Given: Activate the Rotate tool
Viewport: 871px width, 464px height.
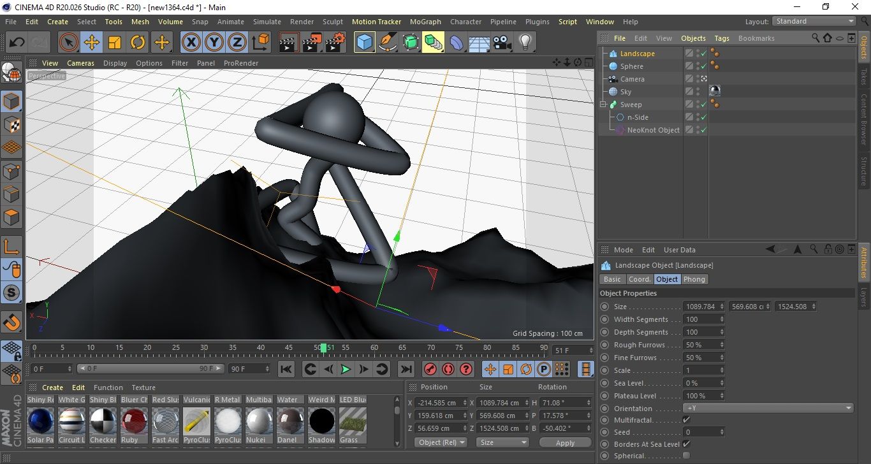Looking at the screenshot, I should click(138, 43).
